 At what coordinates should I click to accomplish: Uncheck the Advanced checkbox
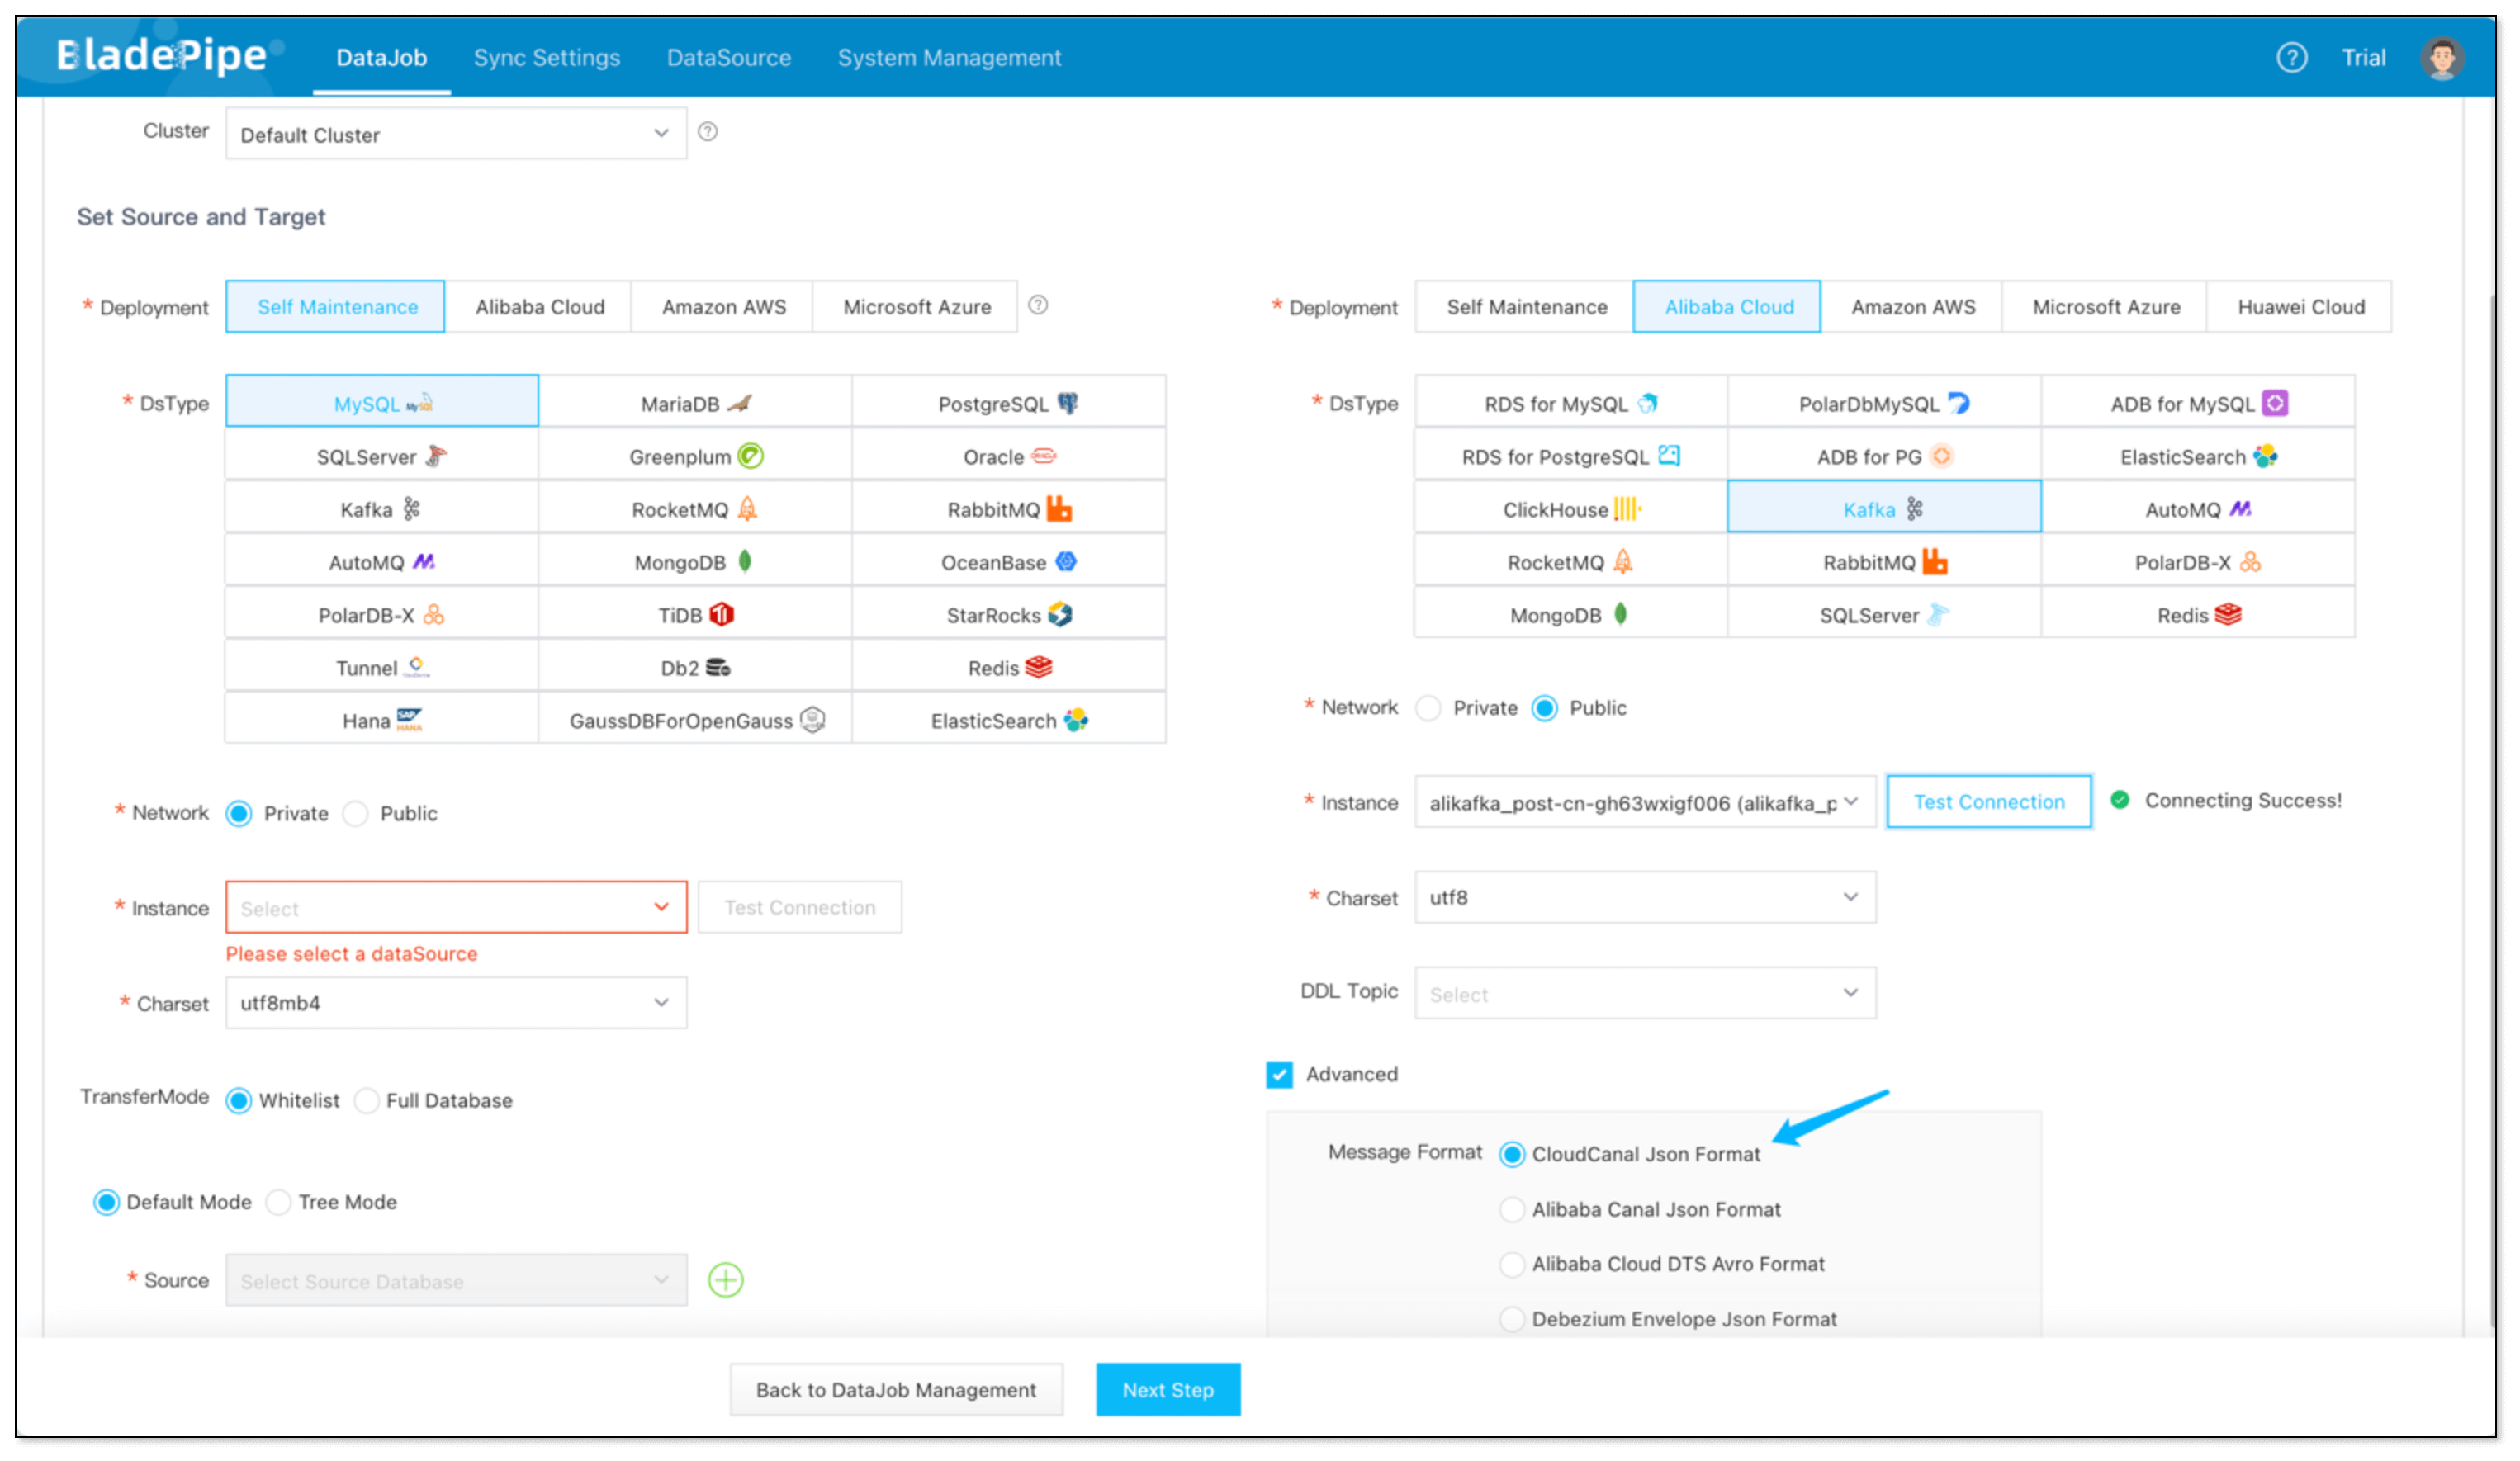point(1278,1074)
